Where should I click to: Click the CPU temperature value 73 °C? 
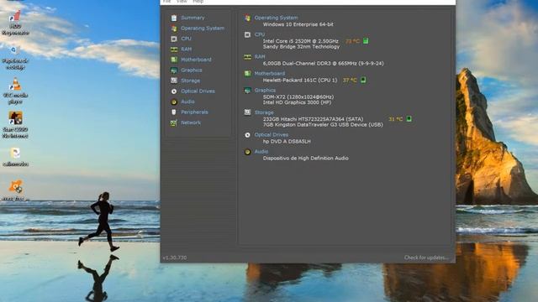352,41
